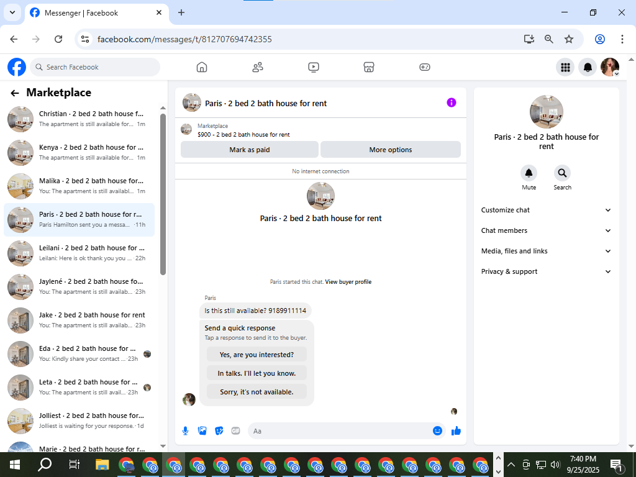Open the Chrome zoom magnifier icon
The image size is (636, 477).
click(549, 39)
